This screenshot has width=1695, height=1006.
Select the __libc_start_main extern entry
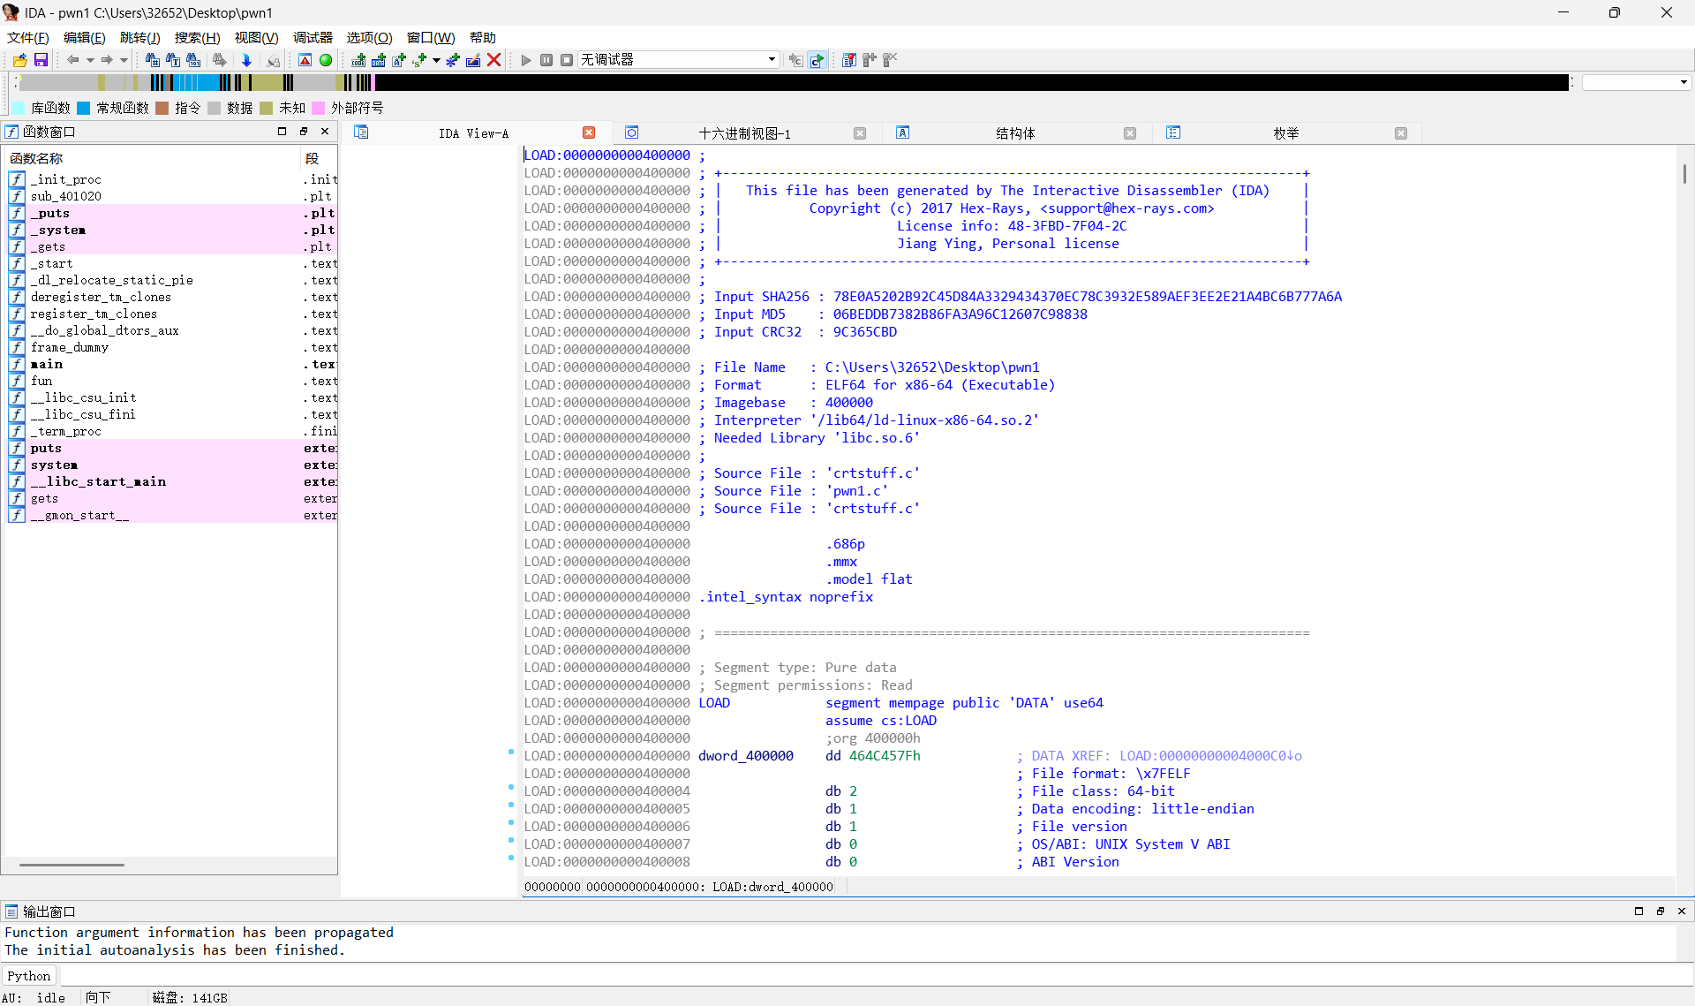coord(172,481)
